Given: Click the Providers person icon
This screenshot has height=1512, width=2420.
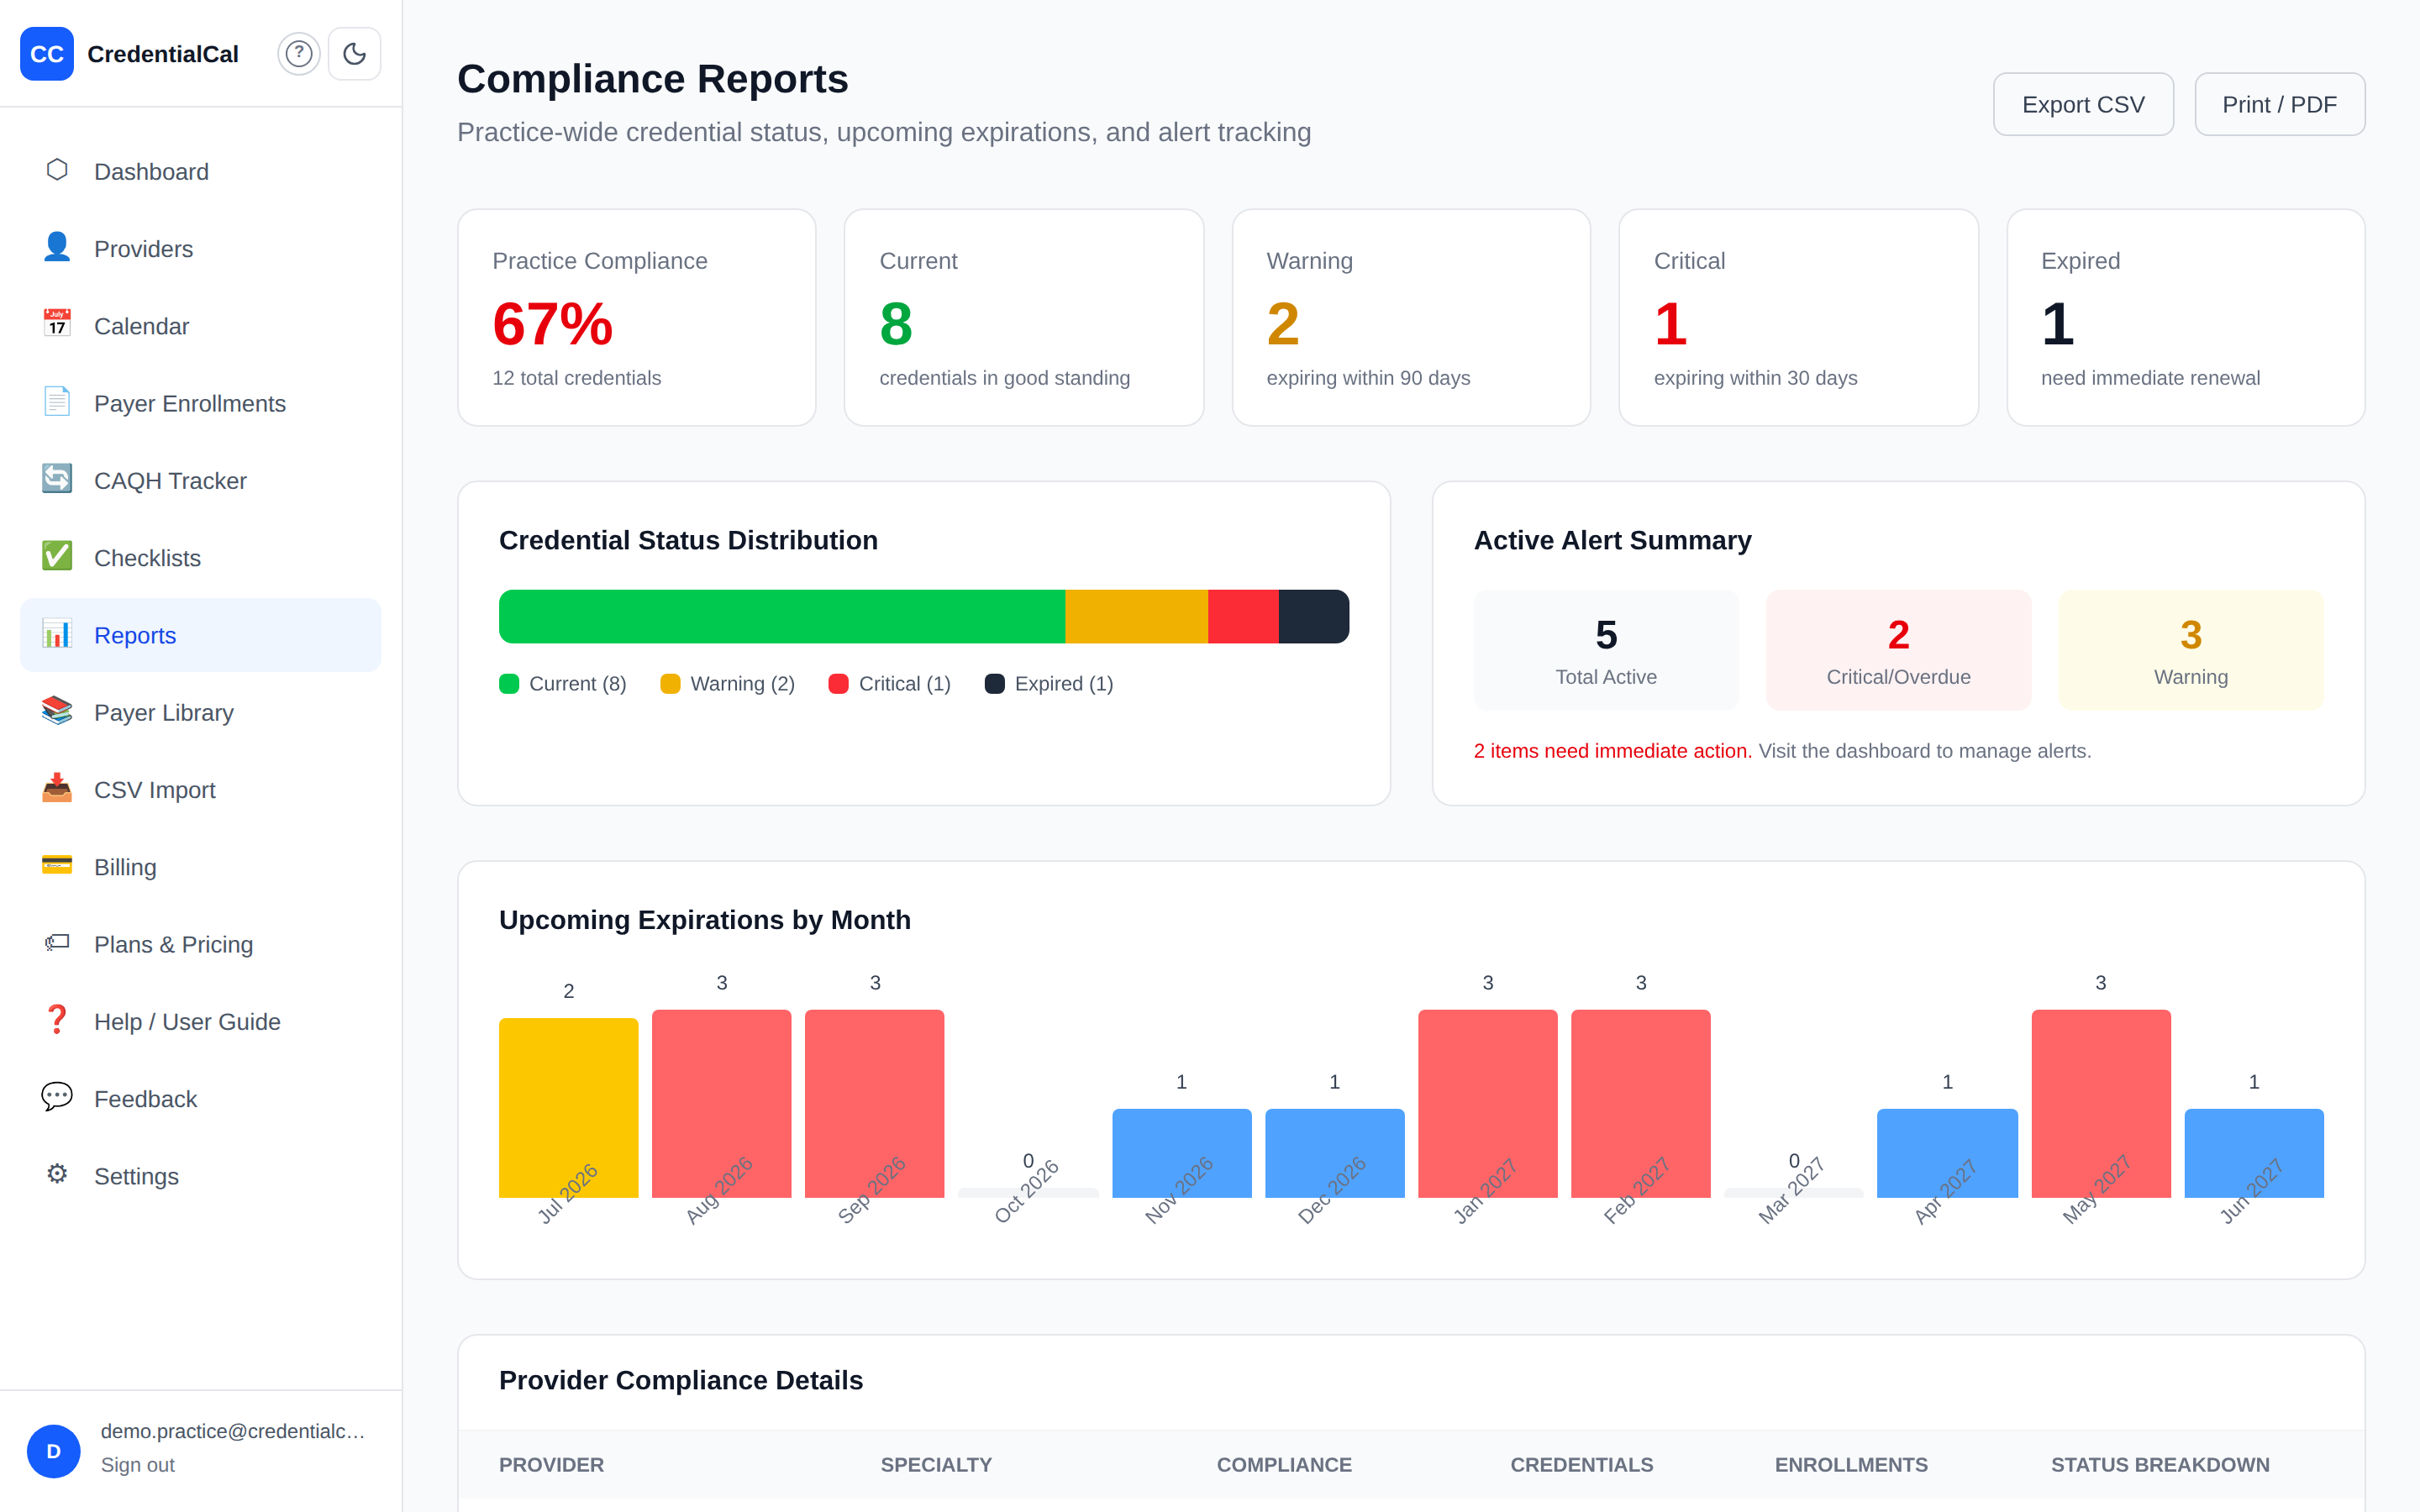Looking at the screenshot, I should 57,247.
